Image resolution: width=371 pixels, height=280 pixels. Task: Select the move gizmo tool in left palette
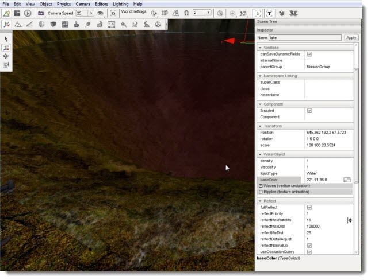(6, 48)
